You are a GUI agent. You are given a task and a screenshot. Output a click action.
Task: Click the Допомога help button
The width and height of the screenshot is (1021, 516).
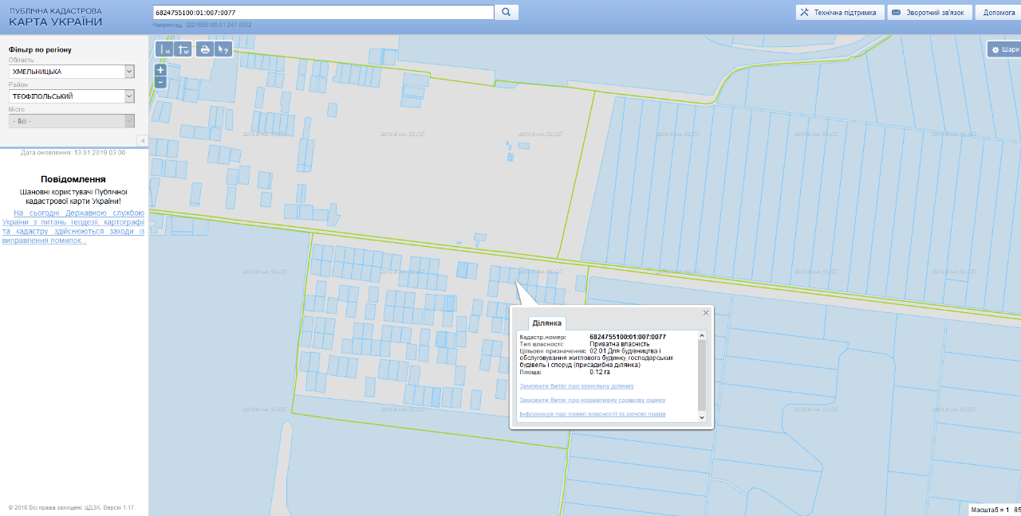coord(999,13)
